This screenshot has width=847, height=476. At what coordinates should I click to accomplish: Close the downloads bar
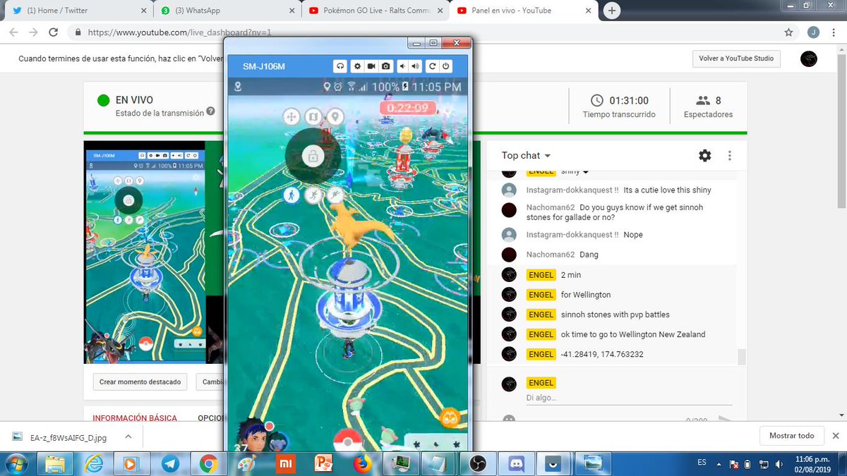pos(836,436)
